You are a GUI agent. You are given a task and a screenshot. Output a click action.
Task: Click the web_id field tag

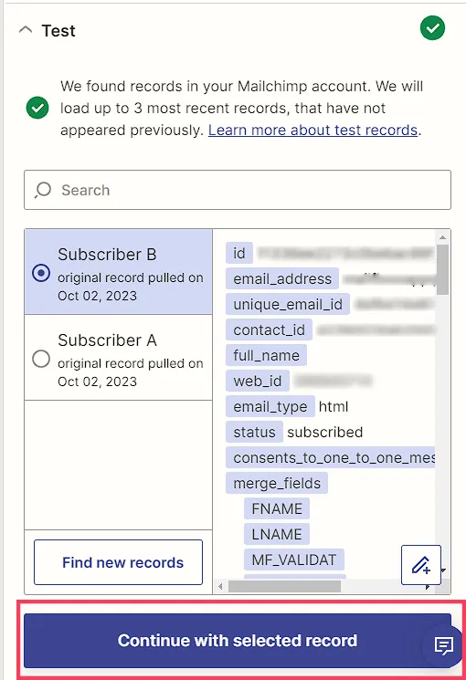(258, 382)
